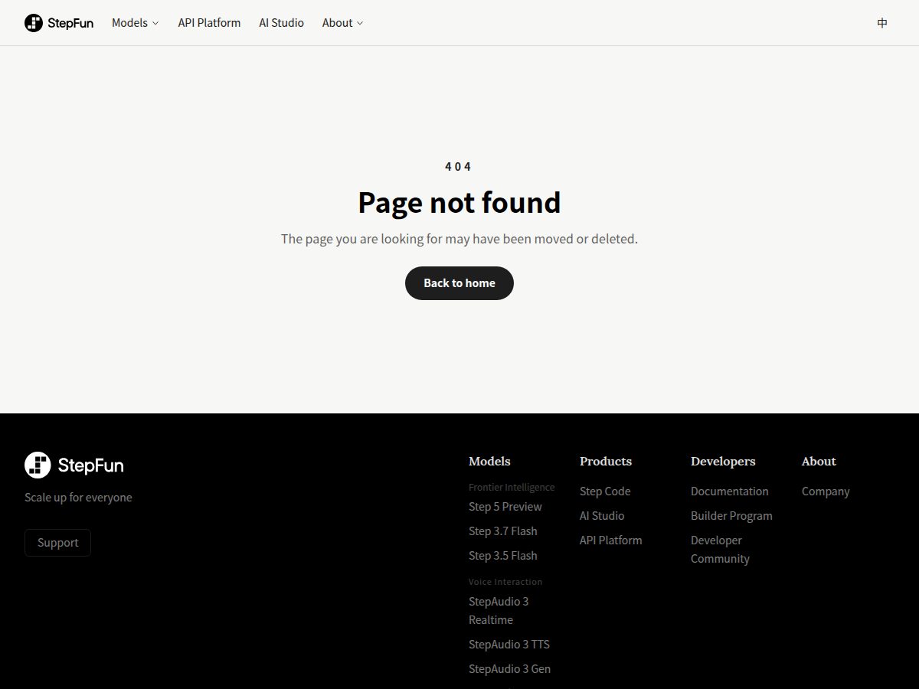919x689 pixels.
Task: Open Documentation under Developers
Action: point(730,491)
